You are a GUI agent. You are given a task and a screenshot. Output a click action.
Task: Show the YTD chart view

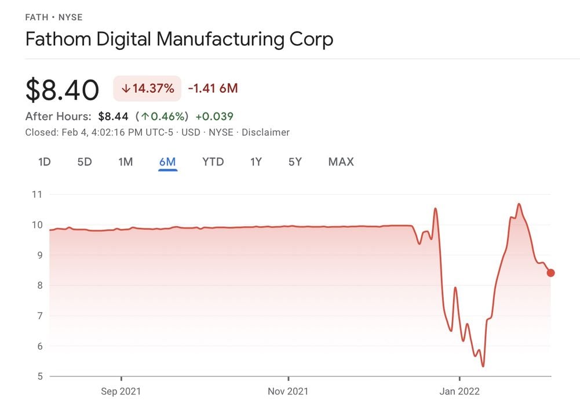213,162
